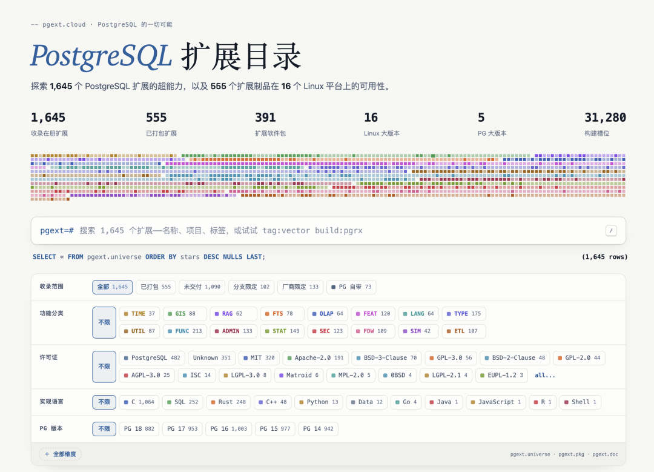Select 不限 in the PG 版本 row
This screenshot has height=472, width=654.
click(x=104, y=428)
